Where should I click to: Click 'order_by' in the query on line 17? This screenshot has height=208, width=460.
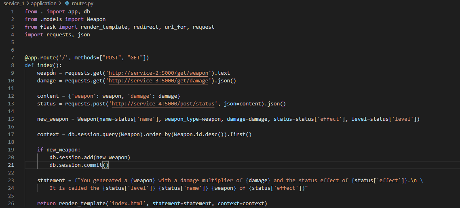point(158,134)
